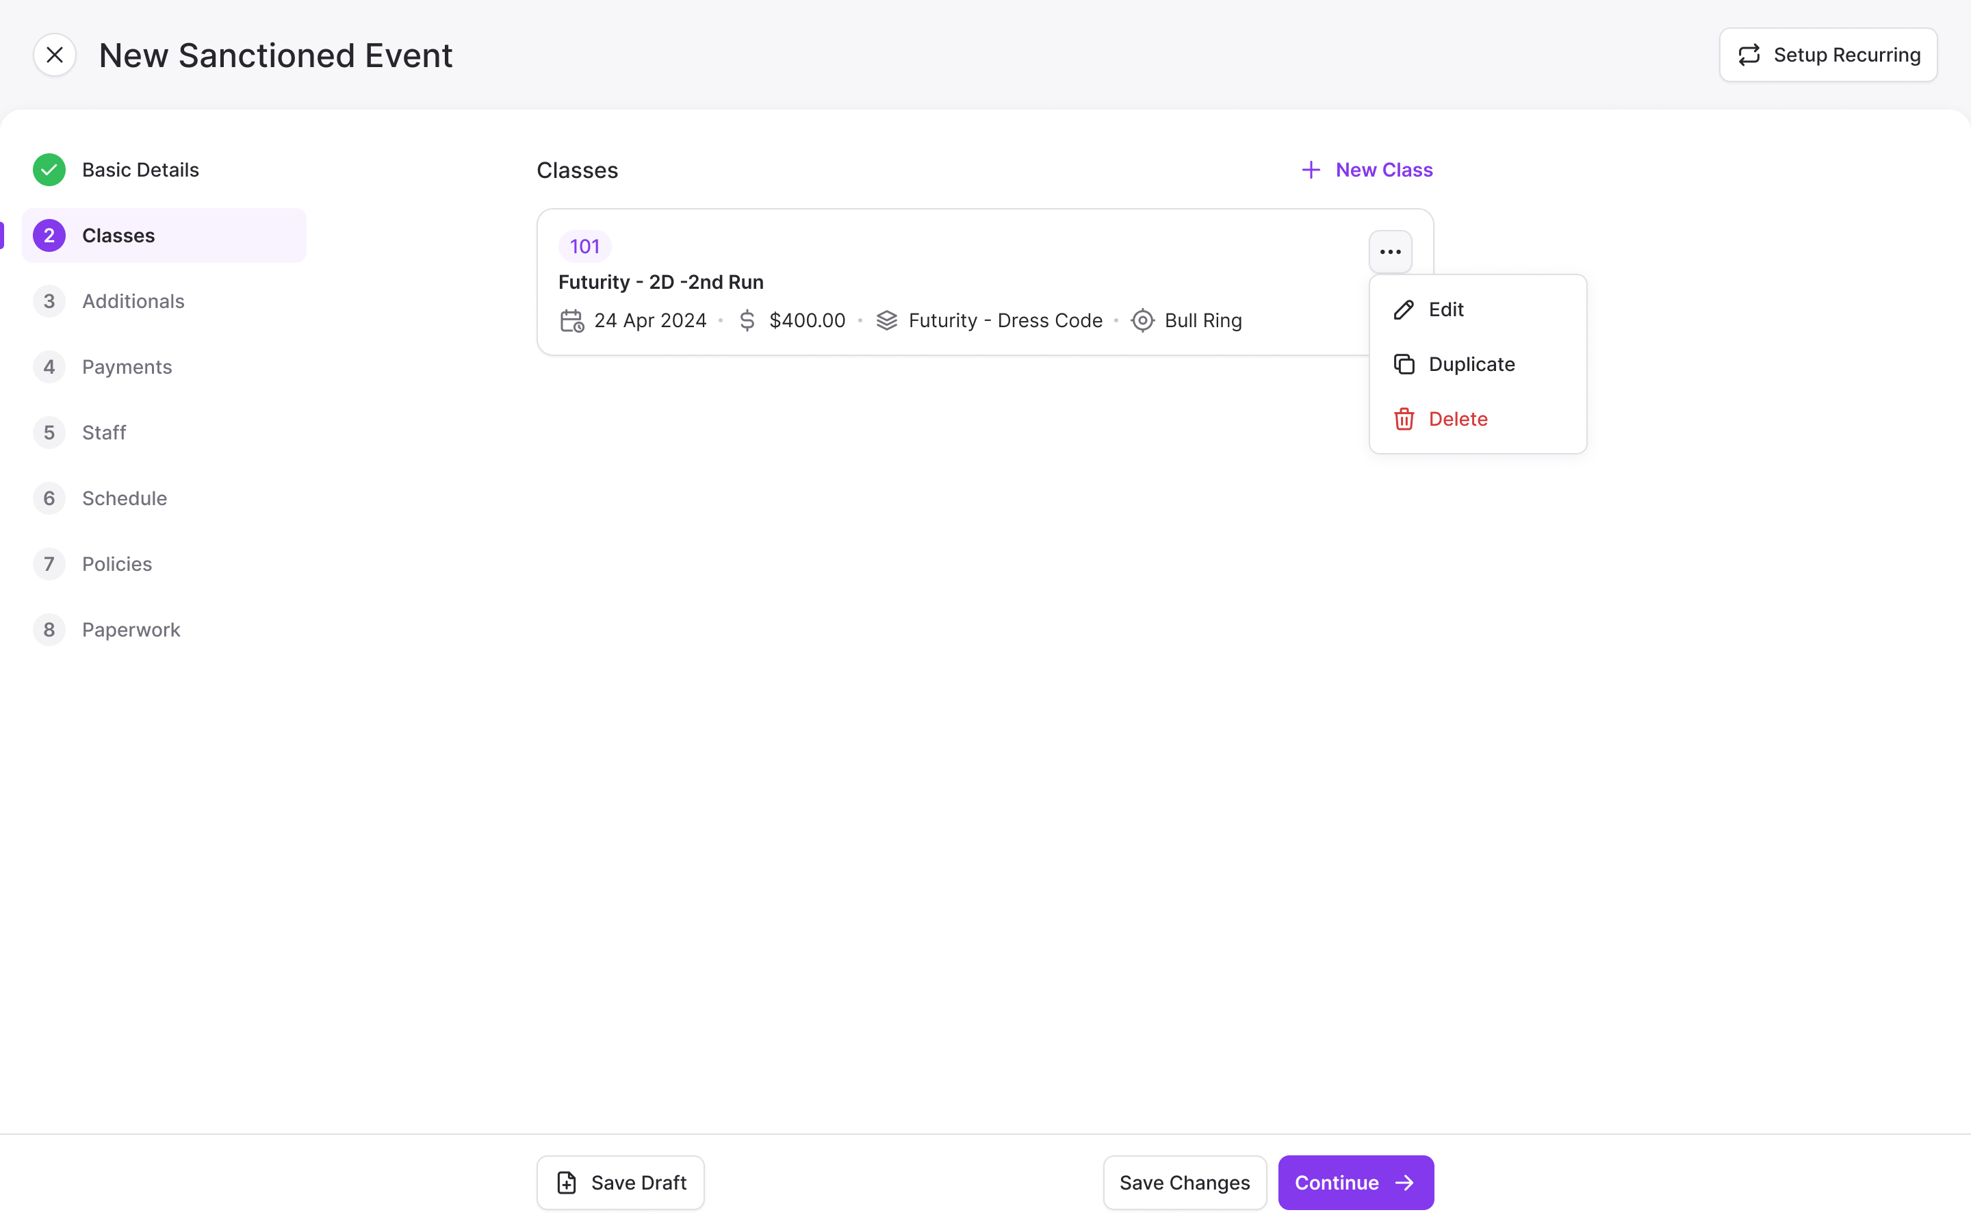The height and width of the screenshot is (1232, 1971).
Task: Click the Futurity - Dress Code text
Action: (x=1005, y=321)
